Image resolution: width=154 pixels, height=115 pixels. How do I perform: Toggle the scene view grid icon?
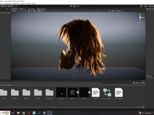(43, 11)
